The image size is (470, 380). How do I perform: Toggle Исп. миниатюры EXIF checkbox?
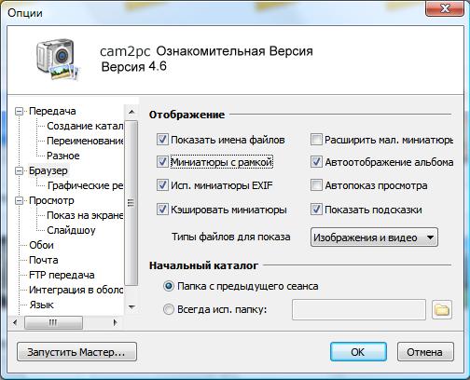pyautogui.click(x=162, y=185)
